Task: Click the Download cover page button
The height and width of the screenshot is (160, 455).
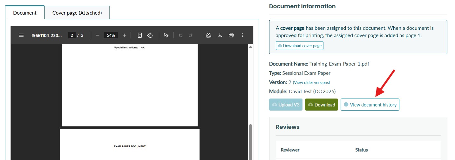Action: (300, 46)
